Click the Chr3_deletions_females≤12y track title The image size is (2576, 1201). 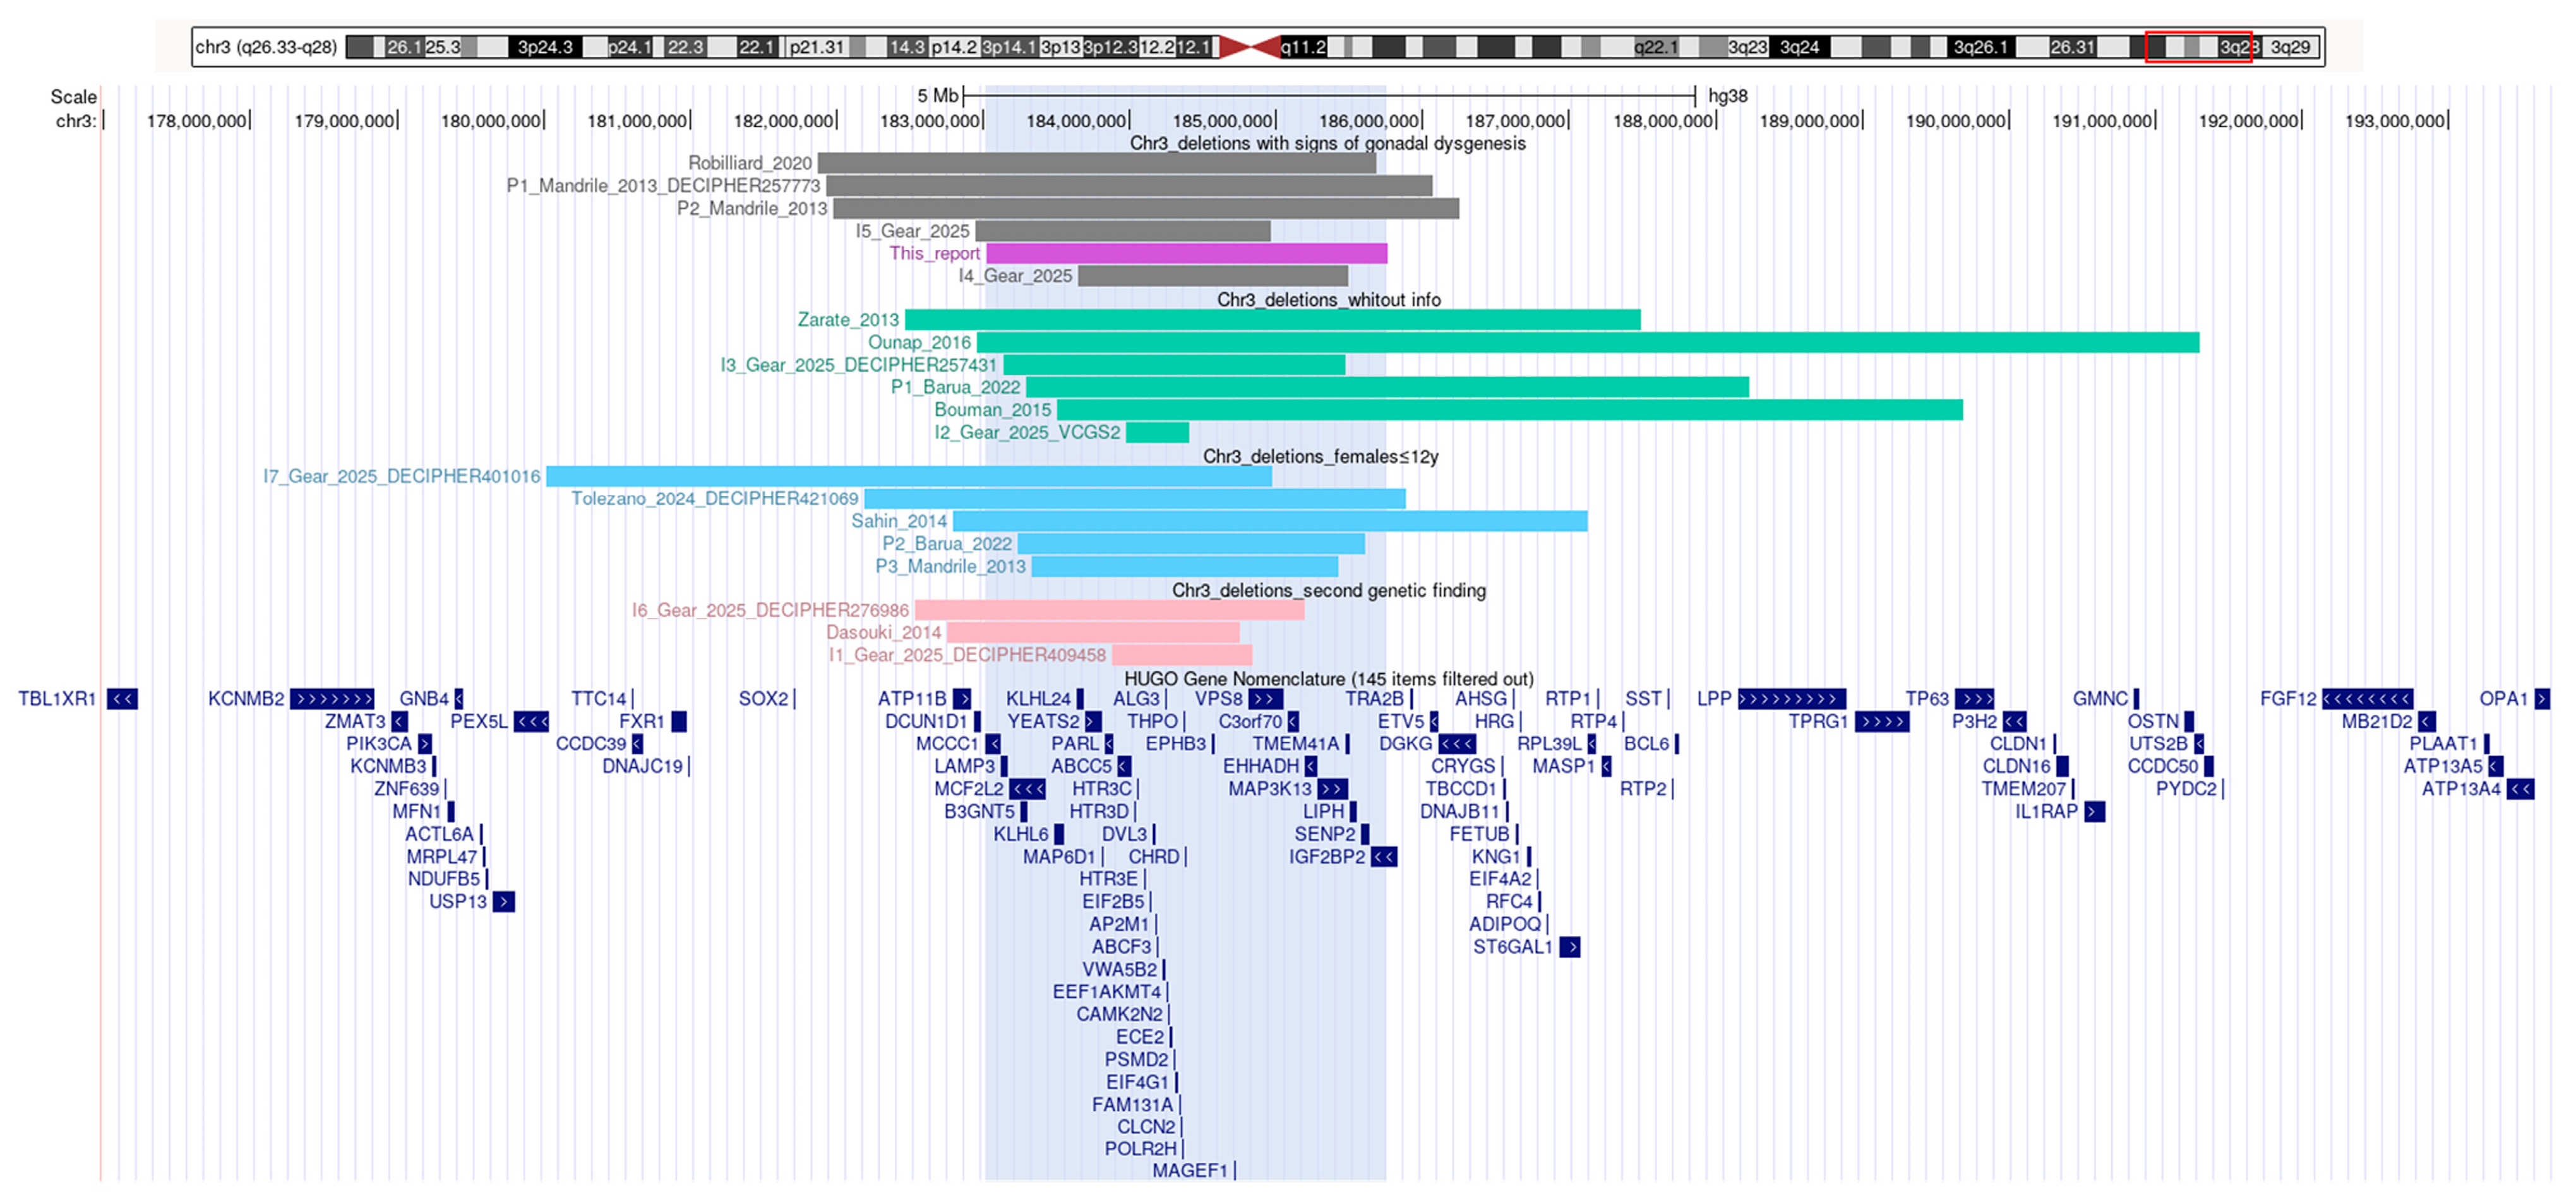point(1320,457)
